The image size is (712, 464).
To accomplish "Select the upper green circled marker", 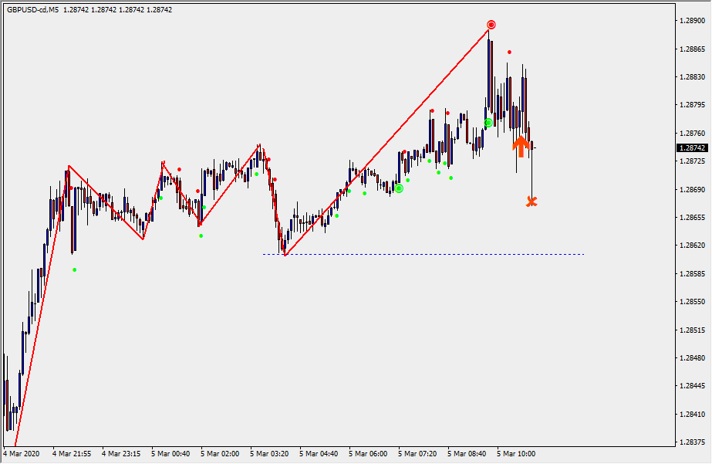I will (x=488, y=123).
